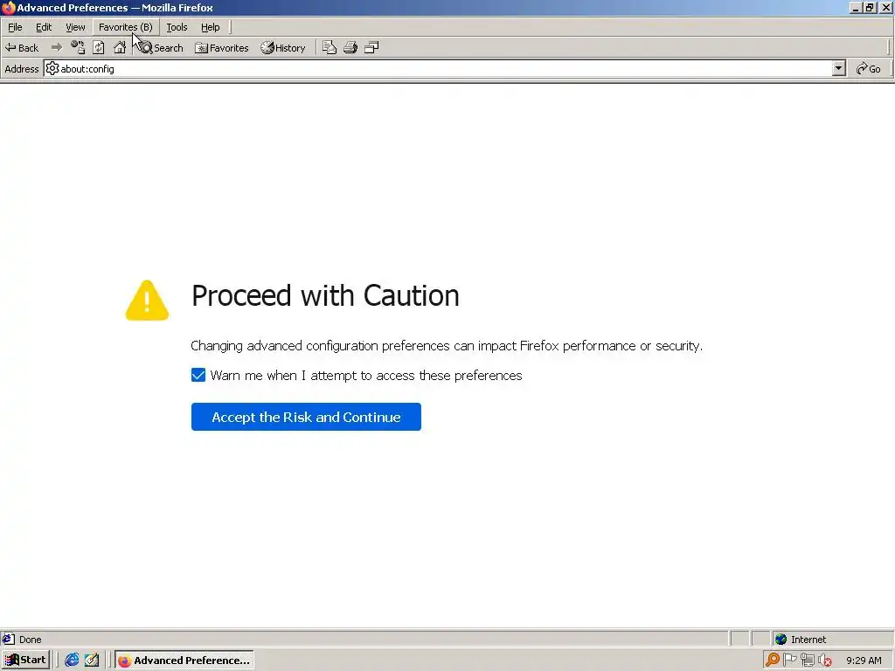Click Accept the Risk and Continue
895x671 pixels.
coord(306,417)
